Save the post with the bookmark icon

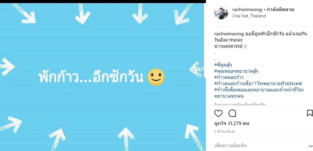coord(310,113)
